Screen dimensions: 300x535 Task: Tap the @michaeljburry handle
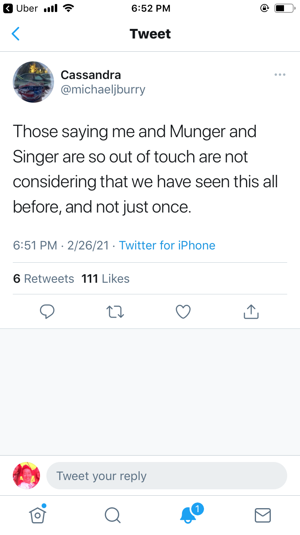coord(103,89)
